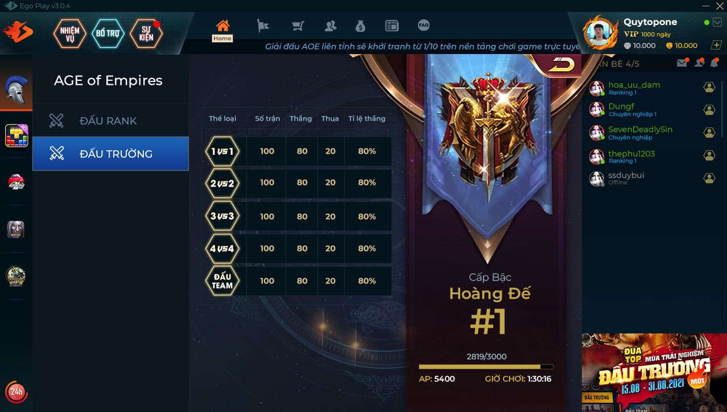
Task: Click the rank progress bar 2819/3000
Action: (x=486, y=366)
